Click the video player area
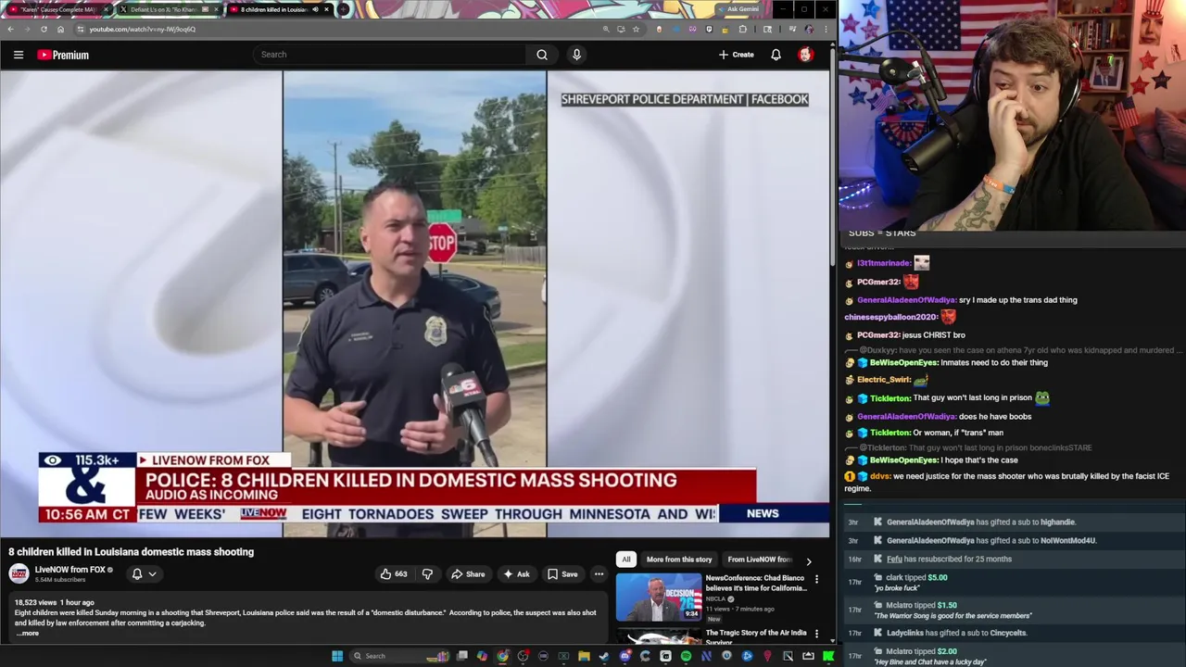1186x667 pixels. (415, 304)
